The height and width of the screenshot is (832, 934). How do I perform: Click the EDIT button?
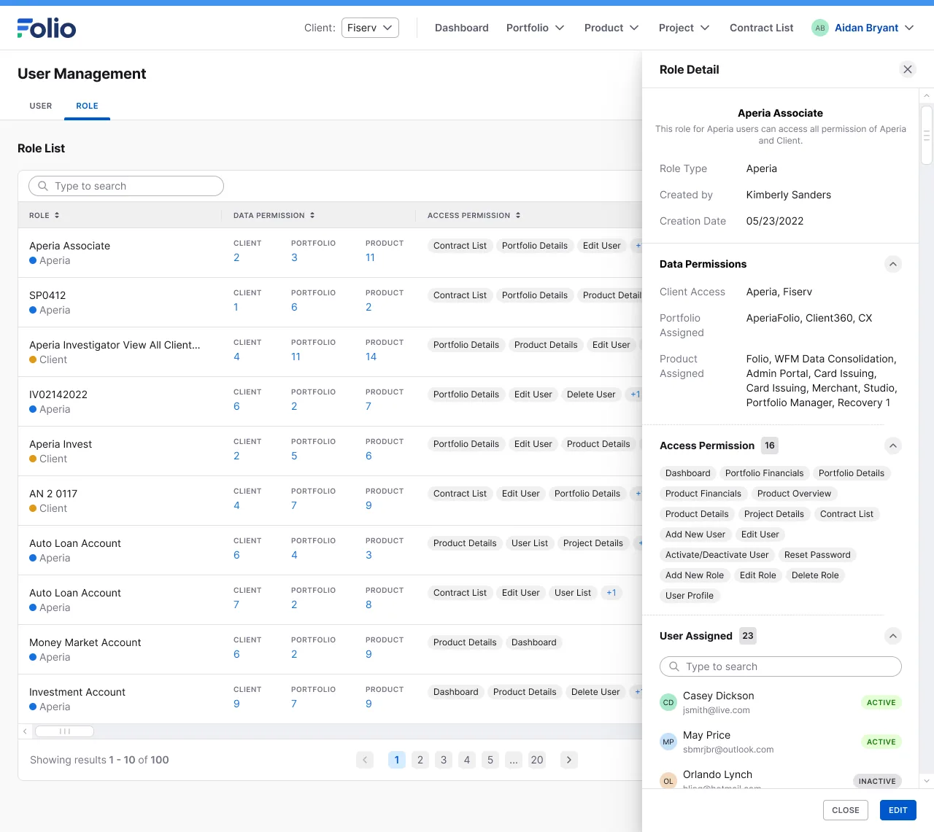898,810
